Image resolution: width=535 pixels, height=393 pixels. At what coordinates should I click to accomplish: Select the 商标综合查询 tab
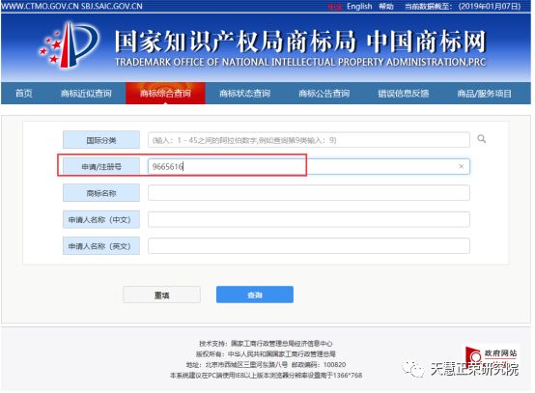click(x=165, y=93)
